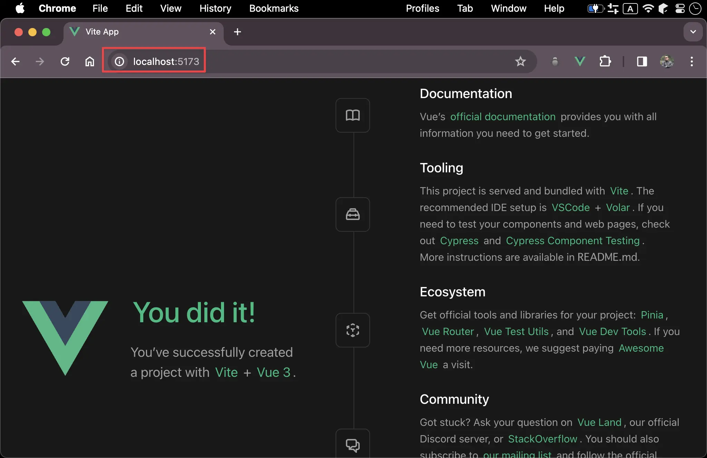This screenshot has height=458, width=707.
Task: Open the Awesome Vue link
Action: [641, 348]
